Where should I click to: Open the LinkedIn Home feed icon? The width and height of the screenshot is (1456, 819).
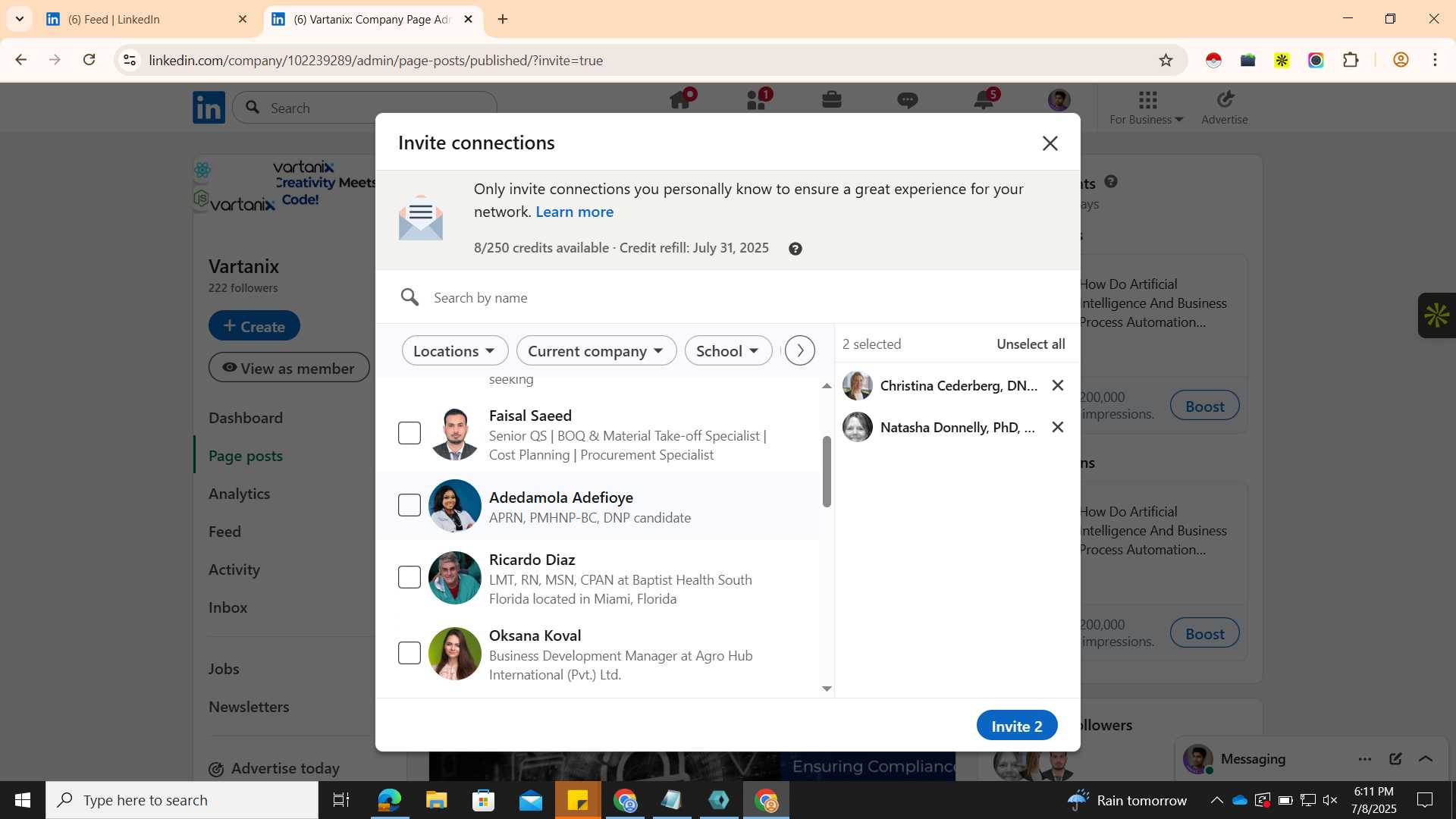pos(680,100)
